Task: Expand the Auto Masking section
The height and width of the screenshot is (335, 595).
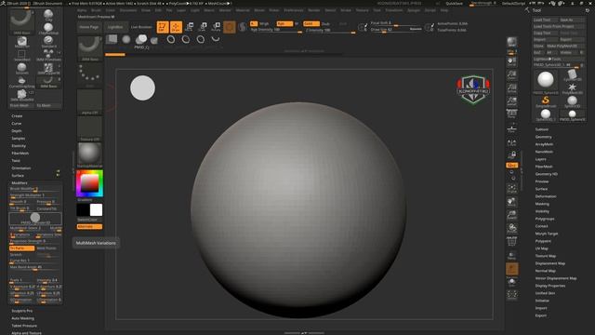Action: click(22, 318)
